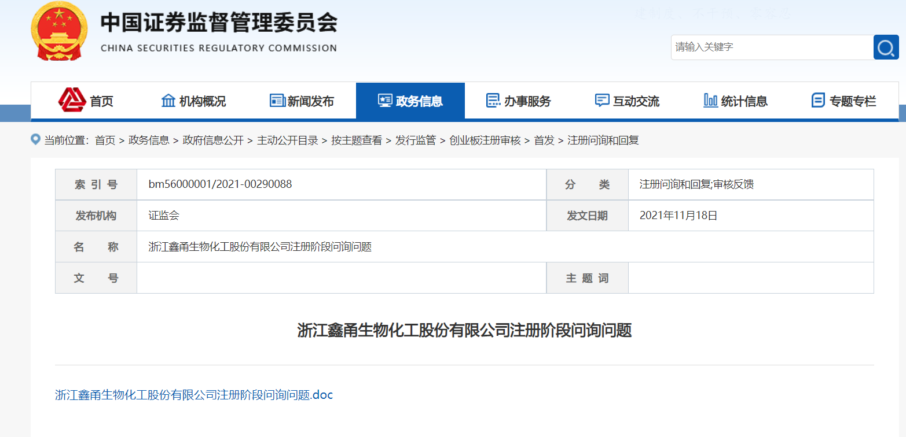The width and height of the screenshot is (906, 437).
Task: Click the bar chart icon beside 统计信息
Action: point(710,101)
